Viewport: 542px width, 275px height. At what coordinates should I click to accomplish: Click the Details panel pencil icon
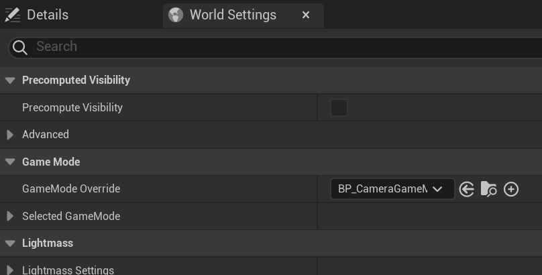[x=12, y=15]
